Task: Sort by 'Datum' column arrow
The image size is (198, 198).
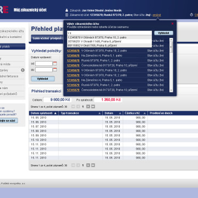Action: click(x=120, y=113)
